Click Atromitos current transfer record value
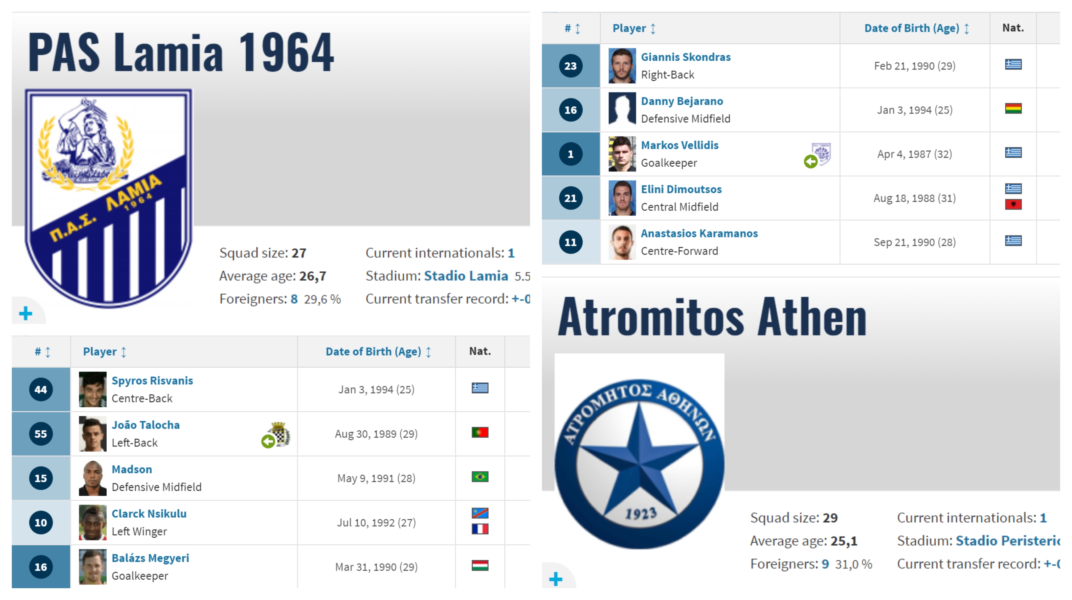The width and height of the screenshot is (1072, 600). point(1052,564)
